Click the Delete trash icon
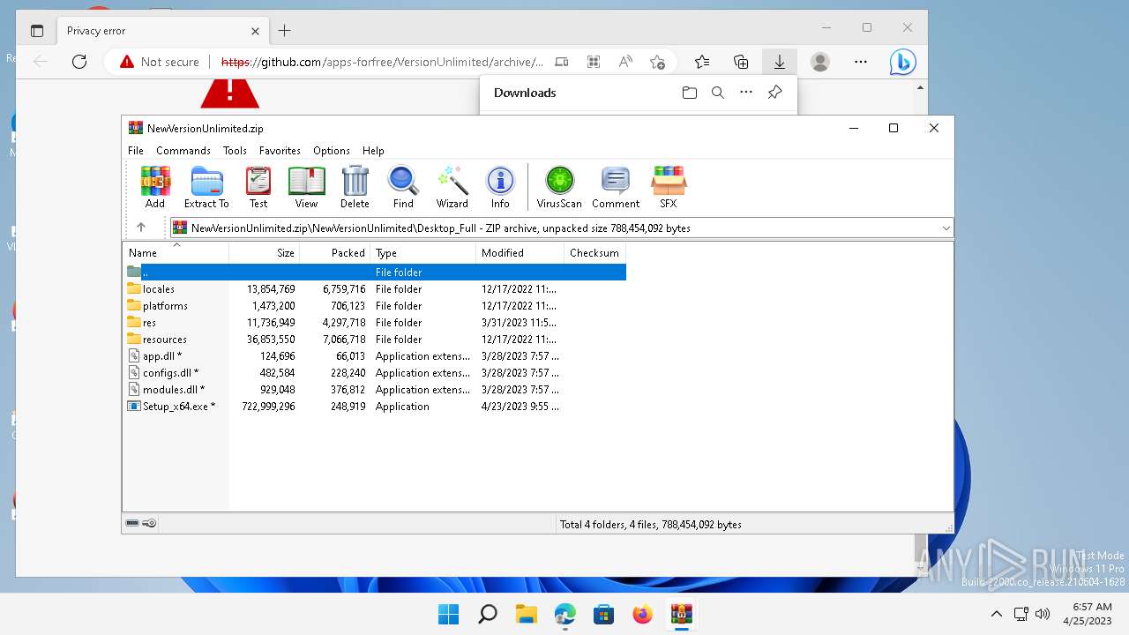This screenshot has height=635, width=1129. [x=355, y=187]
